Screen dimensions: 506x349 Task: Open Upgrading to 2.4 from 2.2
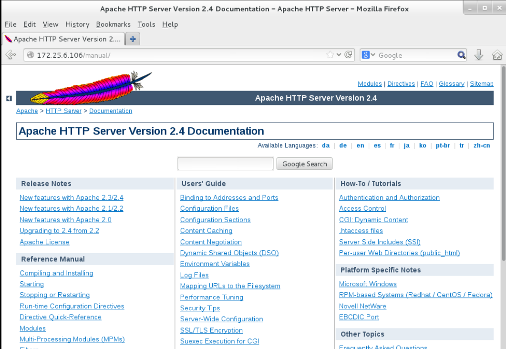coord(60,231)
